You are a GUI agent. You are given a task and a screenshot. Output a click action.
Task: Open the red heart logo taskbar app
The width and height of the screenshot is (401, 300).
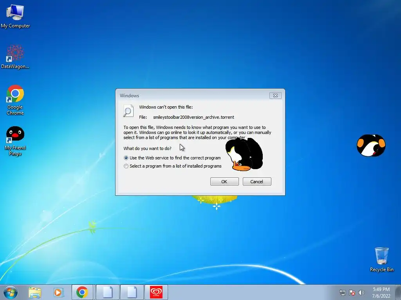coord(156,292)
